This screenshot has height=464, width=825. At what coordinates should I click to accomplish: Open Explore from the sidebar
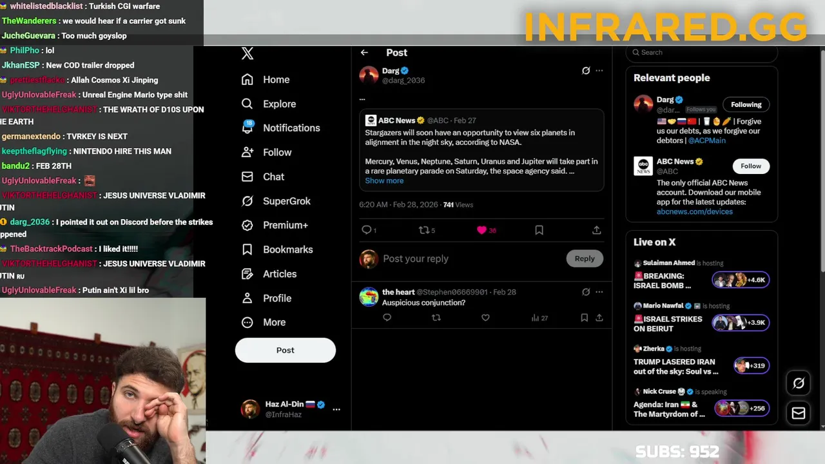(269, 104)
